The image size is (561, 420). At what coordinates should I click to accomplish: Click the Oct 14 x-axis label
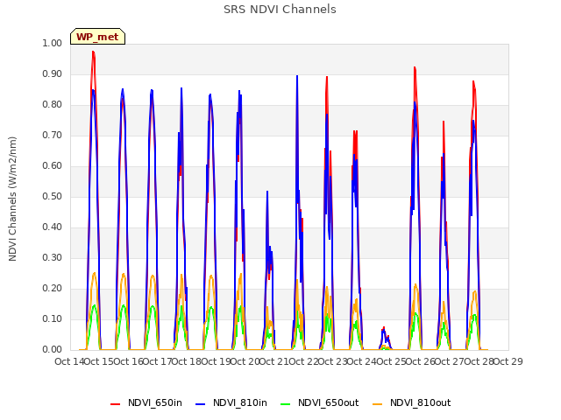69,361
